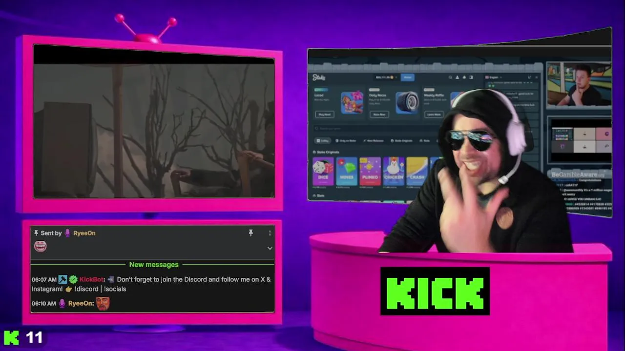This screenshot has height=351, width=625.
Task: Select the Lobby tab
Action: click(x=323, y=141)
